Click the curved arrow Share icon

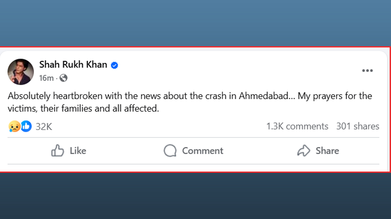(x=304, y=151)
